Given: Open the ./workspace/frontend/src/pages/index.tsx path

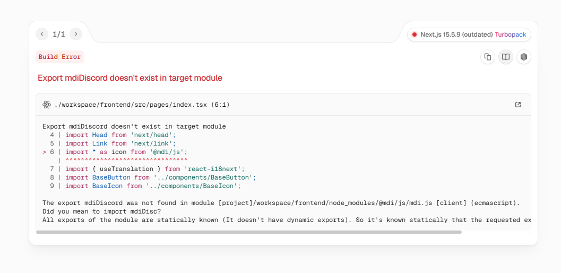Looking at the screenshot, I should [x=142, y=105].
